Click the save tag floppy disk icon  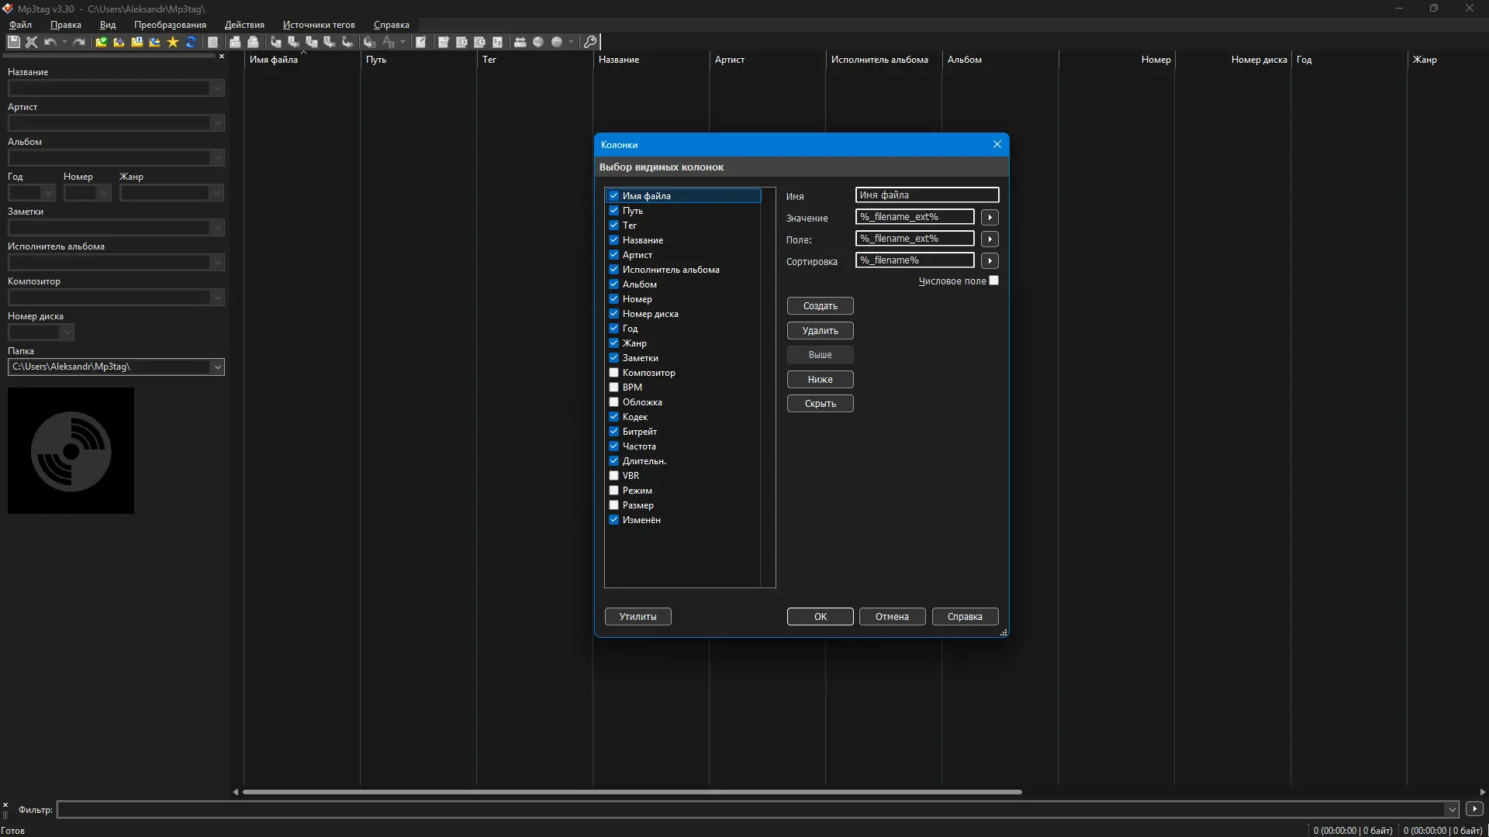tap(13, 42)
